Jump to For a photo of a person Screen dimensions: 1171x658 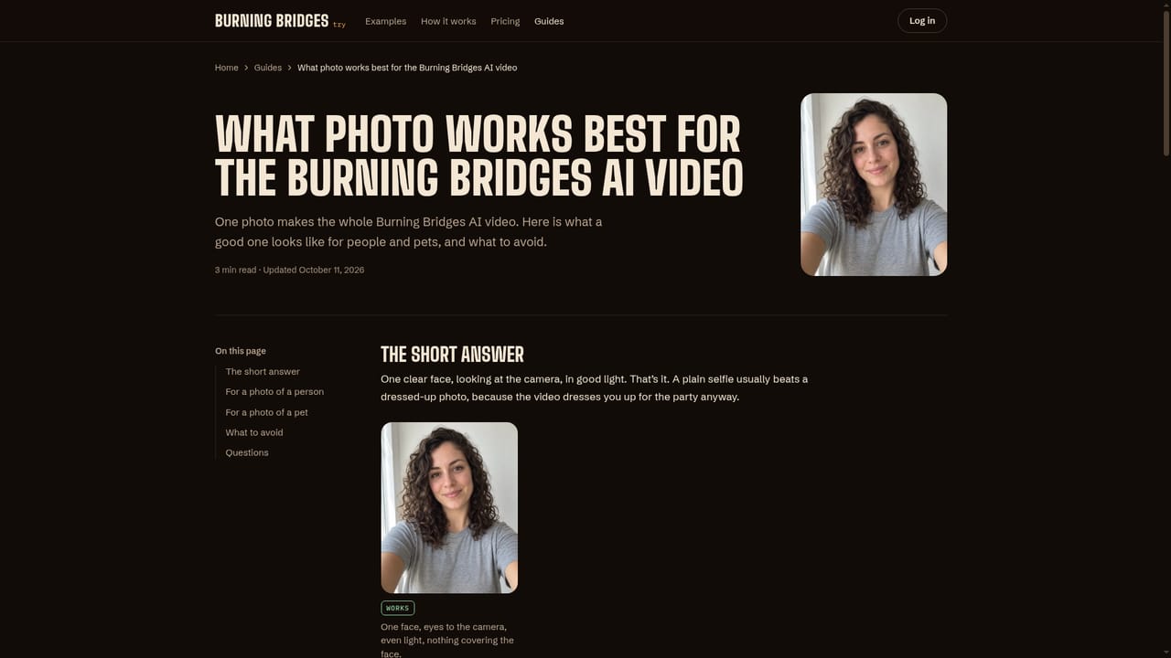[274, 392]
